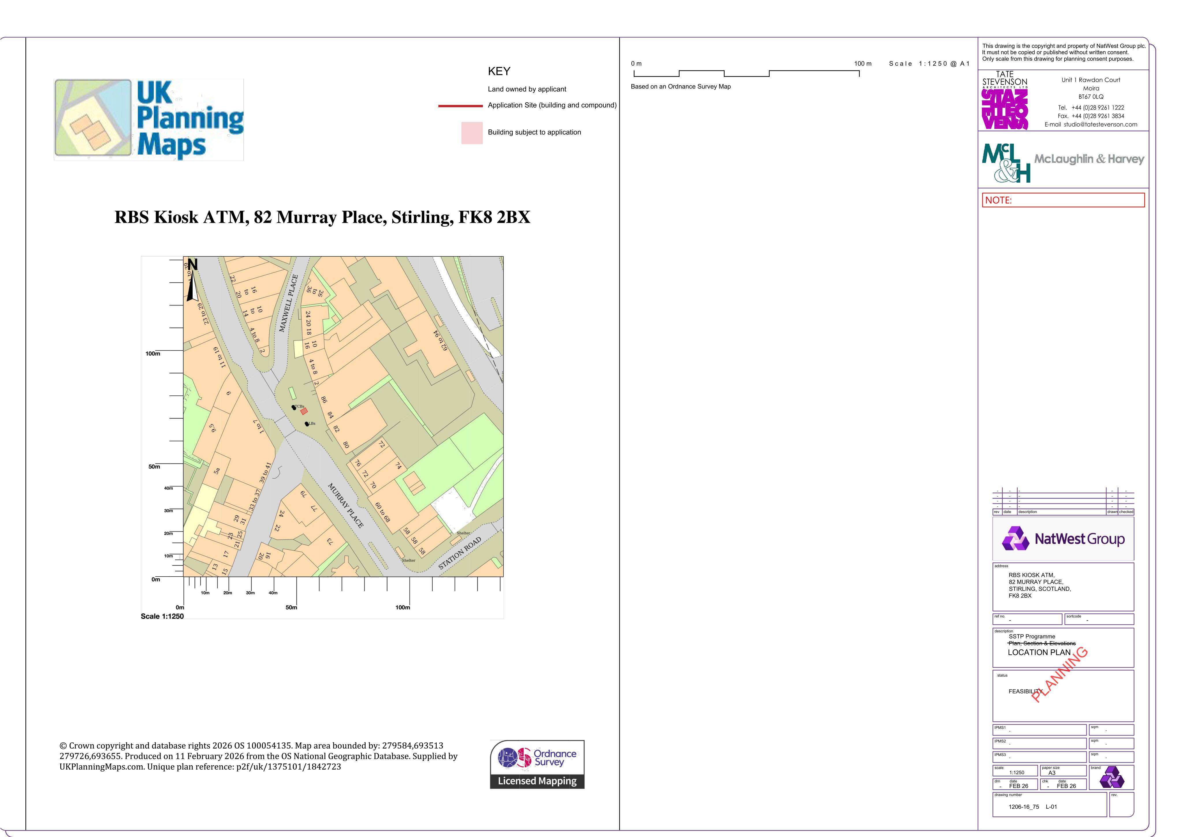This screenshot has width=1183, height=837.
Task: Click the '82 MURRAY PLACE,' address block line
Action: [1036, 582]
